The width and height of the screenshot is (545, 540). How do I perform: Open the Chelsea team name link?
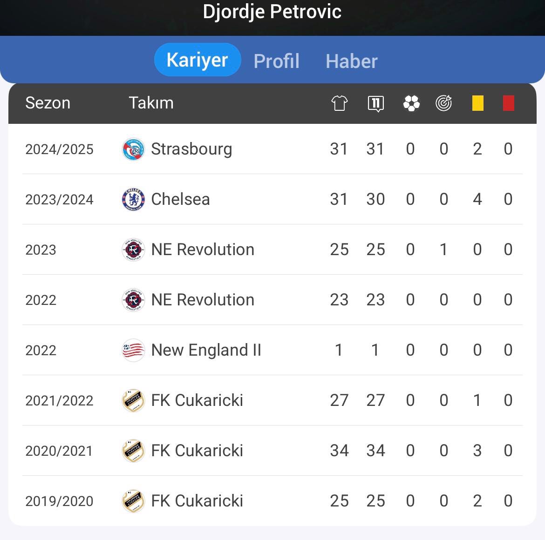click(180, 199)
